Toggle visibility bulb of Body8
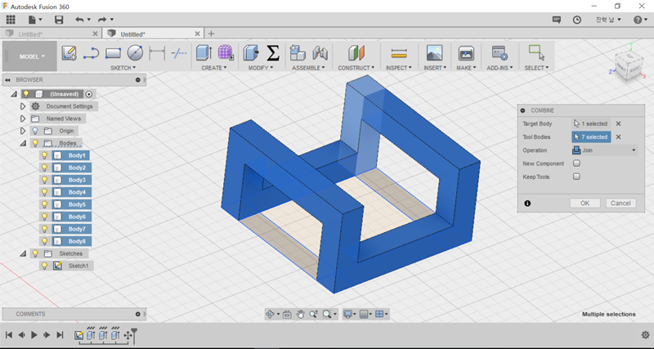The height and width of the screenshot is (349, 654). pos(45,241)
